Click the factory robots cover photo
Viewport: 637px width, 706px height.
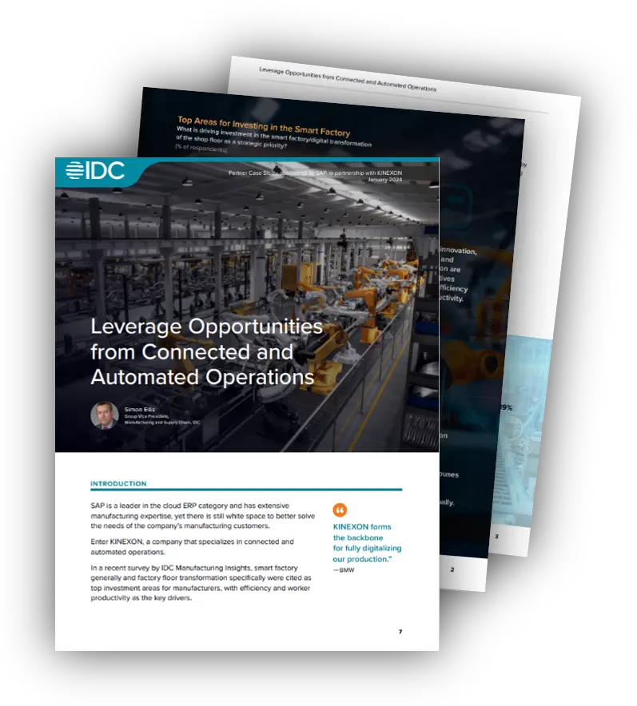[x=247, y=305]
